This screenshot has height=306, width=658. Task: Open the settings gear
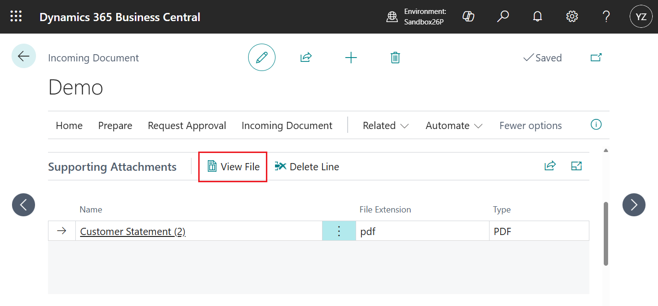(572, 16)
